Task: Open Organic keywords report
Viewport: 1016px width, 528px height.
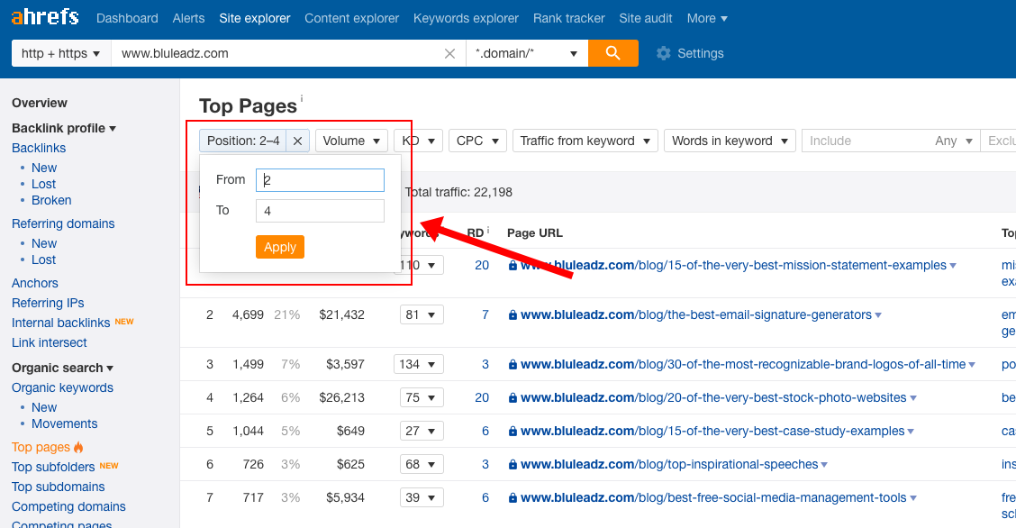Action: (x=62, y=387)
